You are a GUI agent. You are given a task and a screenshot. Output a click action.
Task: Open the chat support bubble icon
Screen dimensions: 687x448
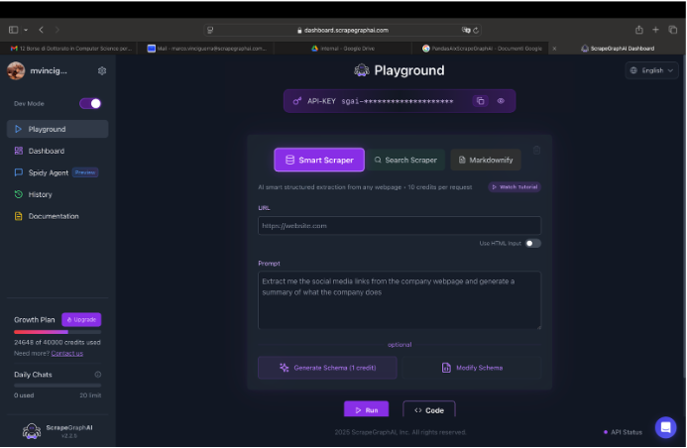tap(665, 427)
